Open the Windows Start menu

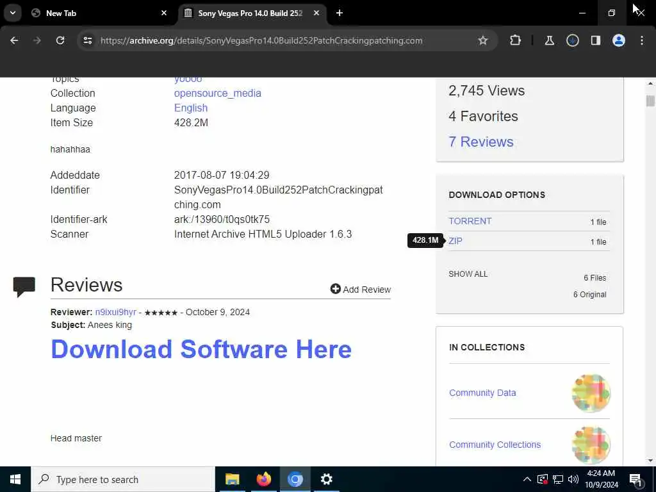(15, 479)
